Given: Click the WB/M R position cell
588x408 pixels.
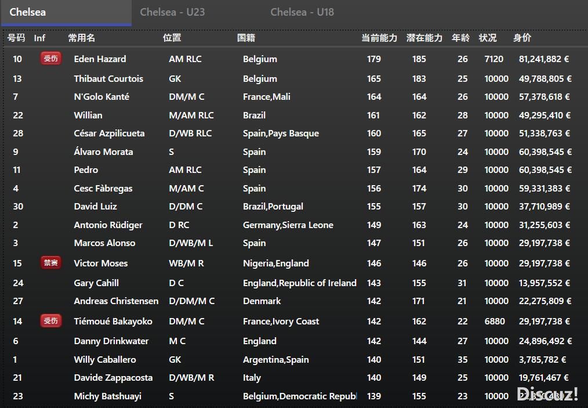Looking at the screenshot, I should pos(186,263).
